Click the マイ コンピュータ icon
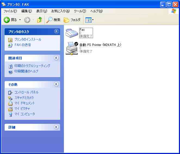180x154 pixels. tap(10, 115)
